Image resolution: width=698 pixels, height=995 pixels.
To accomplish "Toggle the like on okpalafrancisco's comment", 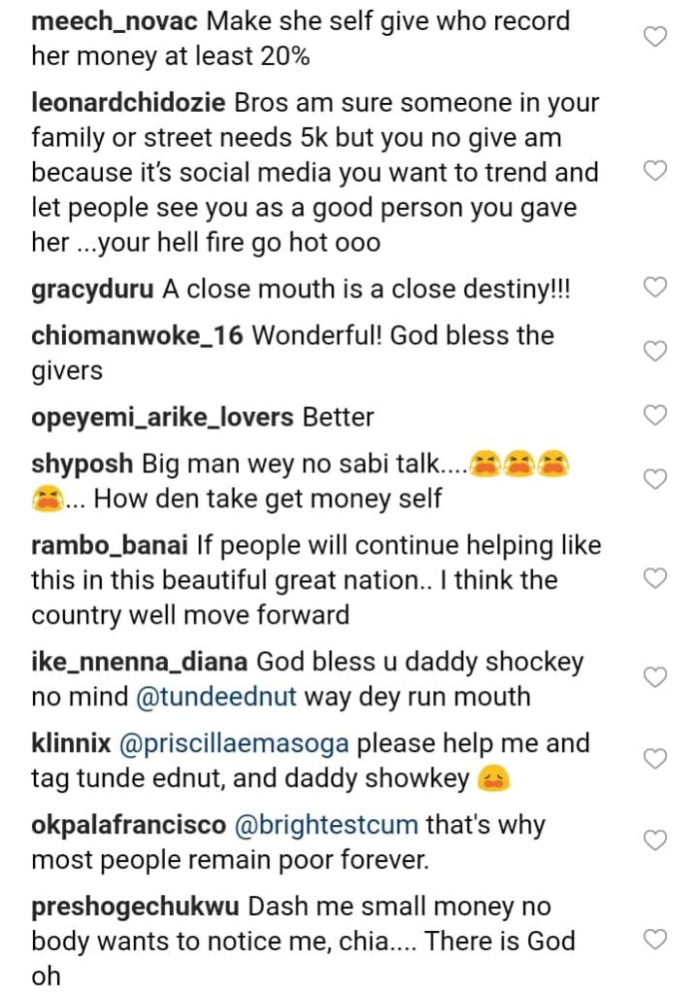I will (655, 841).
